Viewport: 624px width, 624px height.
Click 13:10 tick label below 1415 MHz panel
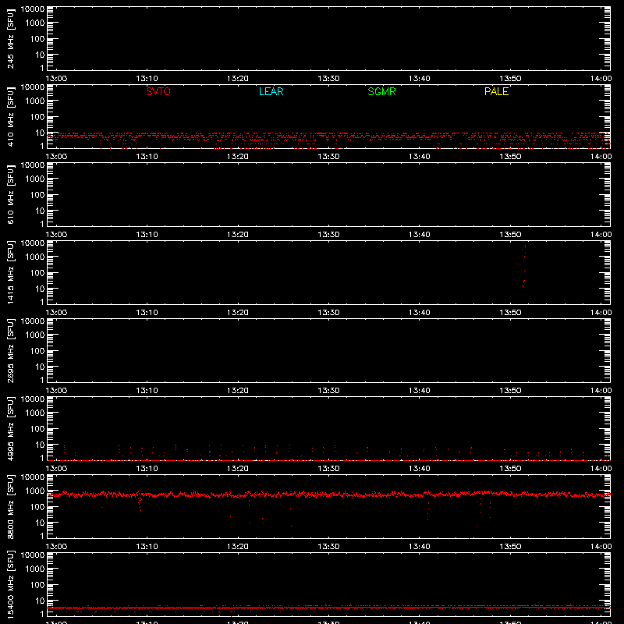pyautogui.click(x=147, y=313)
